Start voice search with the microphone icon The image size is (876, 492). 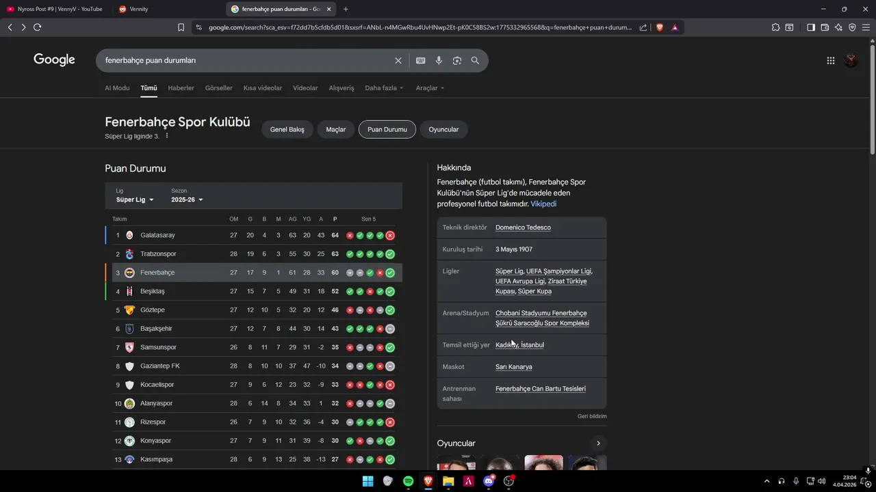point(439,60)
